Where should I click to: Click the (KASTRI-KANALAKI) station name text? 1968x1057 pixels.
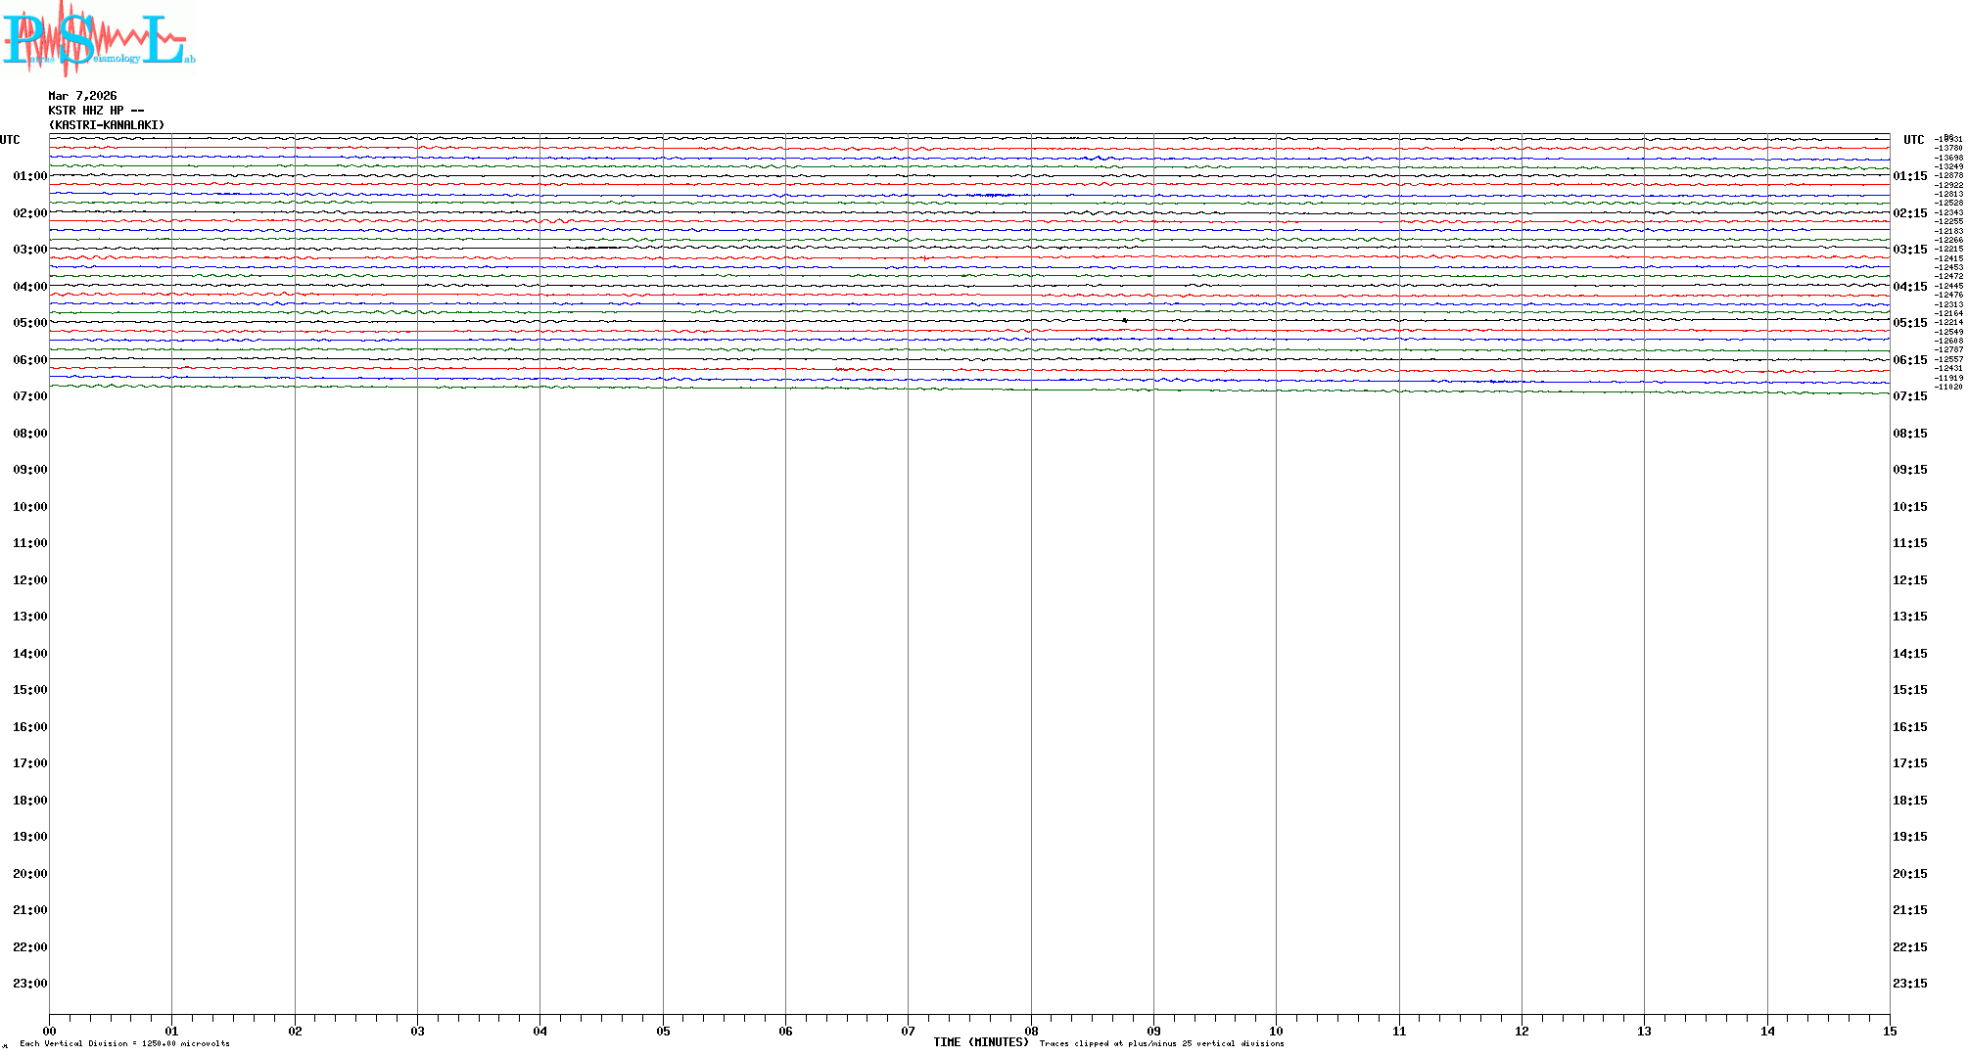click(x=107, y=125)
